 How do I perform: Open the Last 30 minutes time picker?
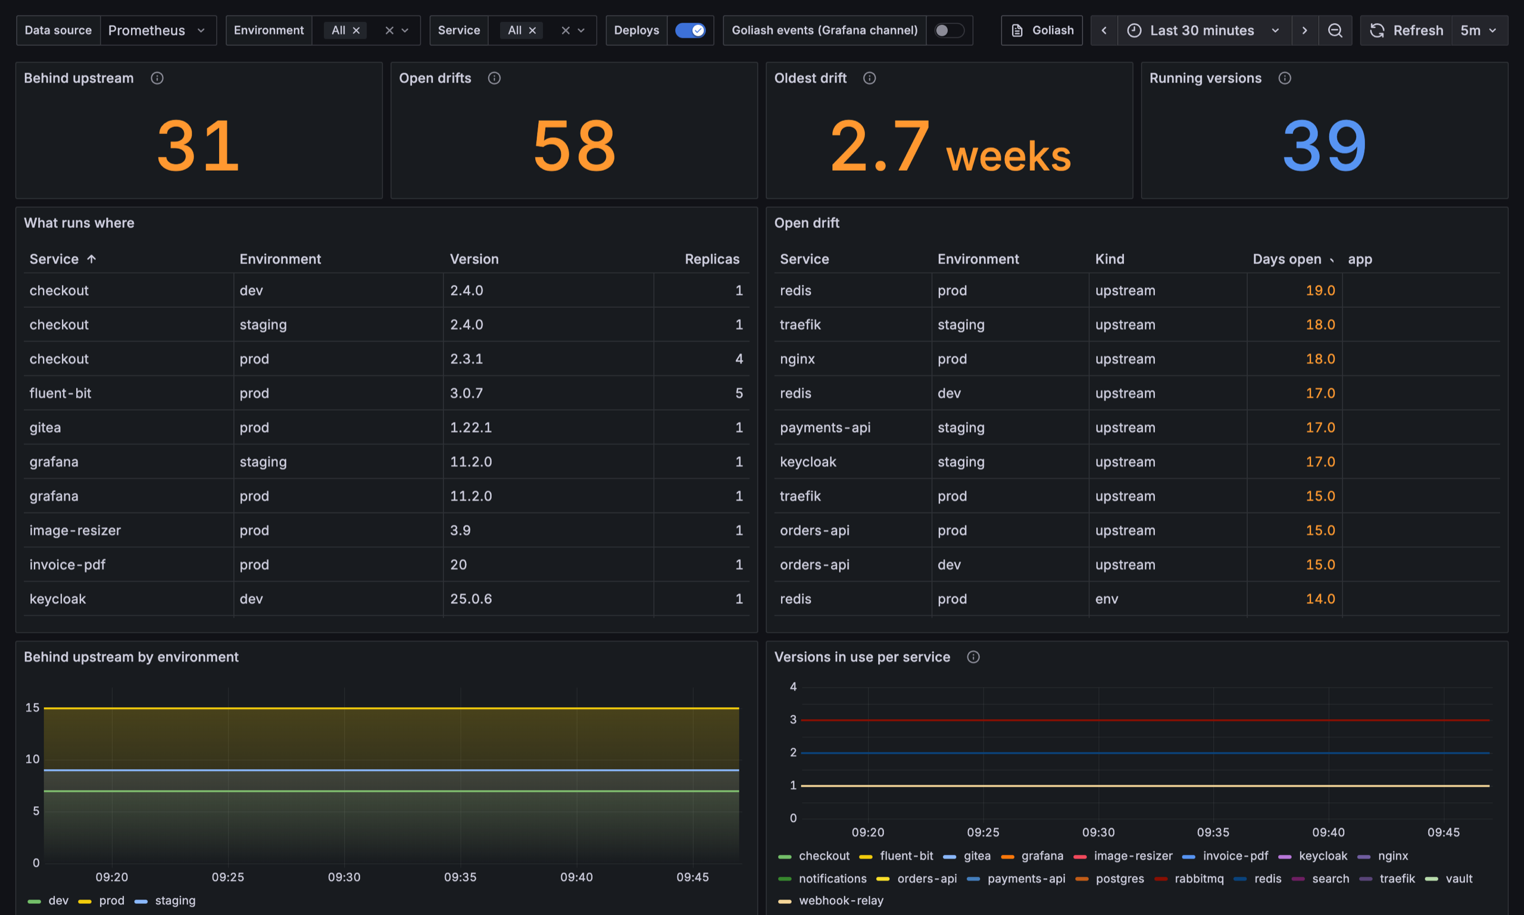click(1204, 30)
